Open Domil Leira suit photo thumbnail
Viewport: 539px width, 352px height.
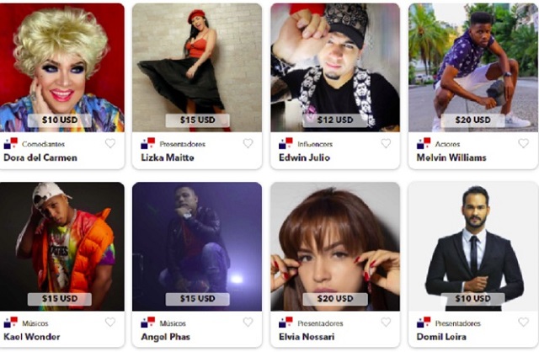[x=473, y=247]
